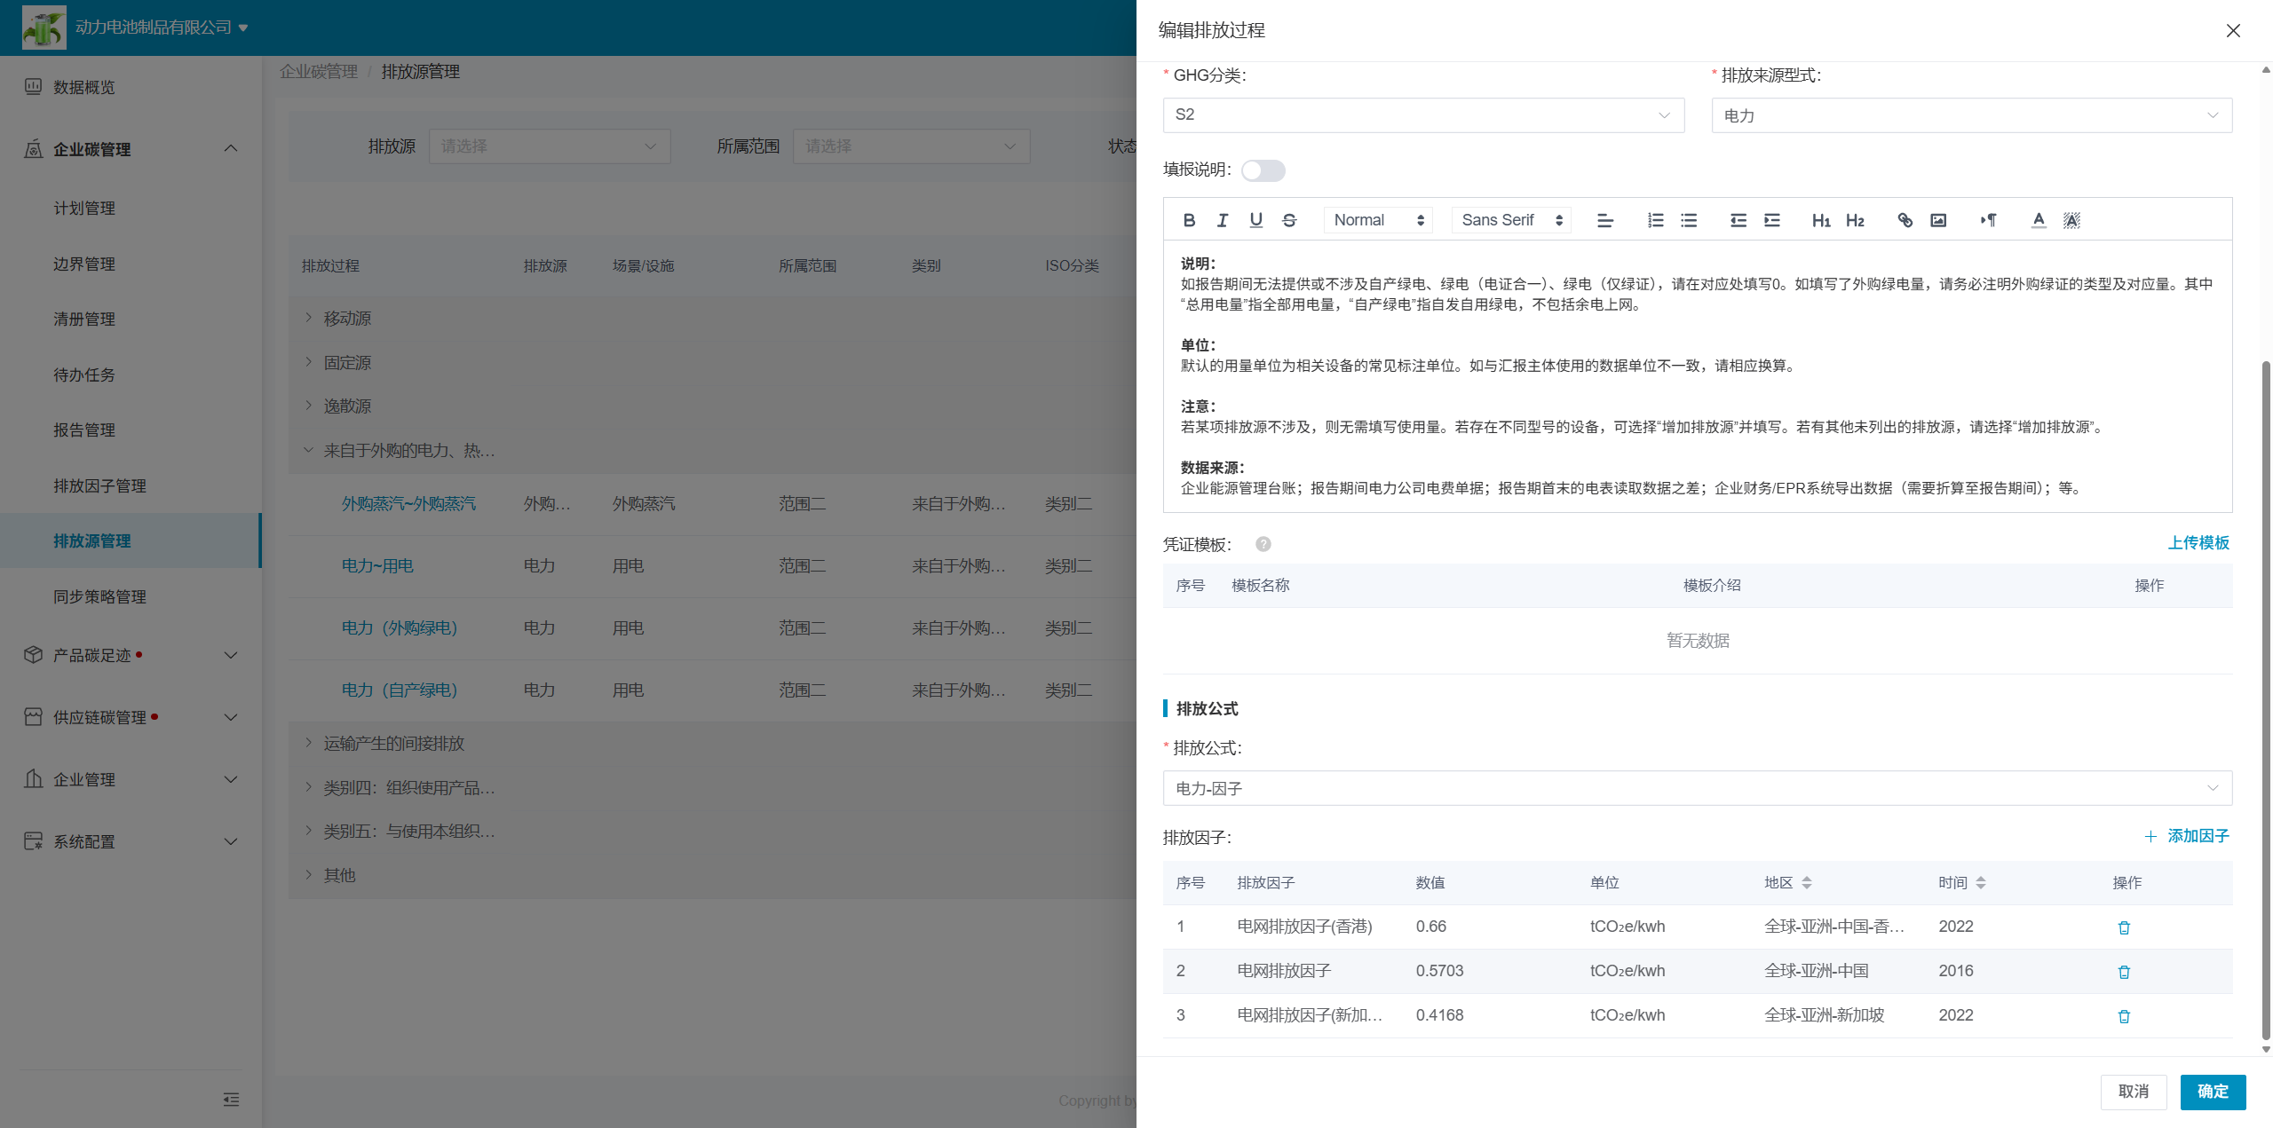The image size is (2273, 1128).
Task: Open the text color picker icon
Action: click(x=2039, y=220)
